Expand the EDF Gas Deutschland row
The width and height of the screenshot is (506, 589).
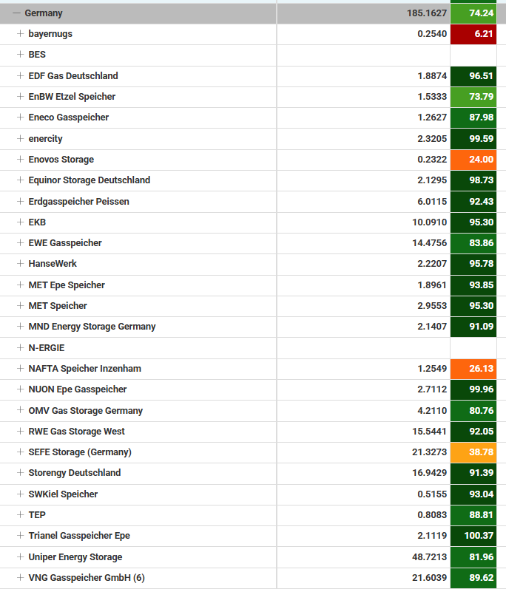tap(21, 76)
